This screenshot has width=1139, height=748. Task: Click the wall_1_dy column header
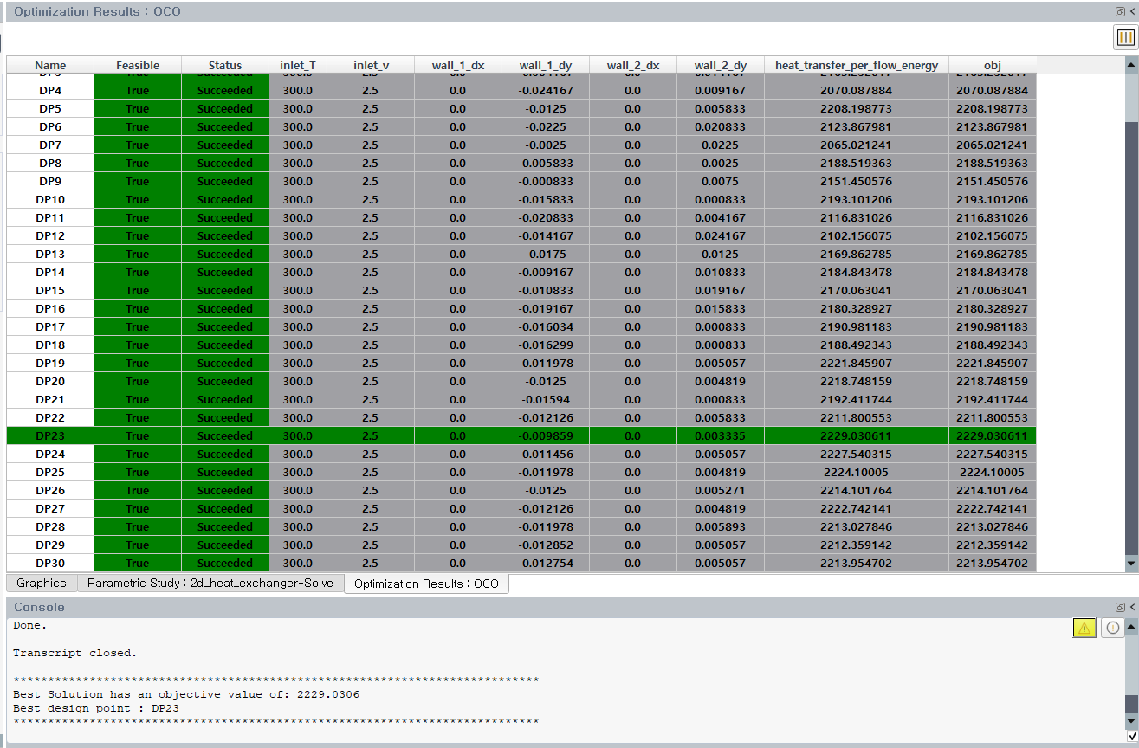546,65
